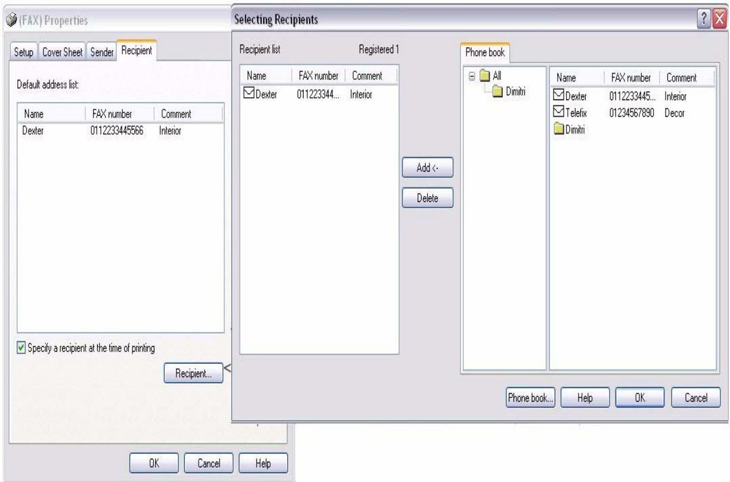Select the Dimitri folder icon in tree
This screenshot has height=482, width=730.
(496, 91)
